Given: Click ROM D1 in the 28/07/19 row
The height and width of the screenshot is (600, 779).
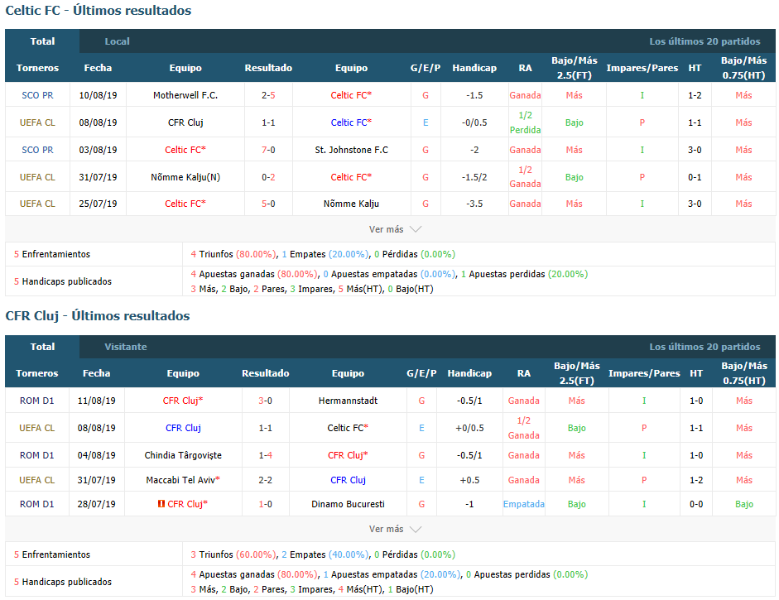Looking at the screenshot, I should point(36,504).
